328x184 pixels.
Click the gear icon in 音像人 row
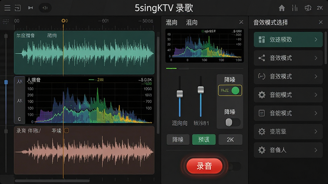(x=262, y=150)
